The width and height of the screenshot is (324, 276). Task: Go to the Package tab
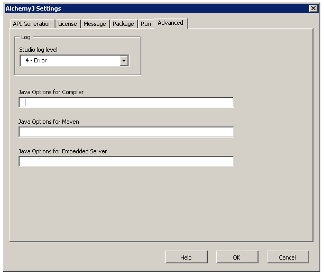click(x=123, y=24)
